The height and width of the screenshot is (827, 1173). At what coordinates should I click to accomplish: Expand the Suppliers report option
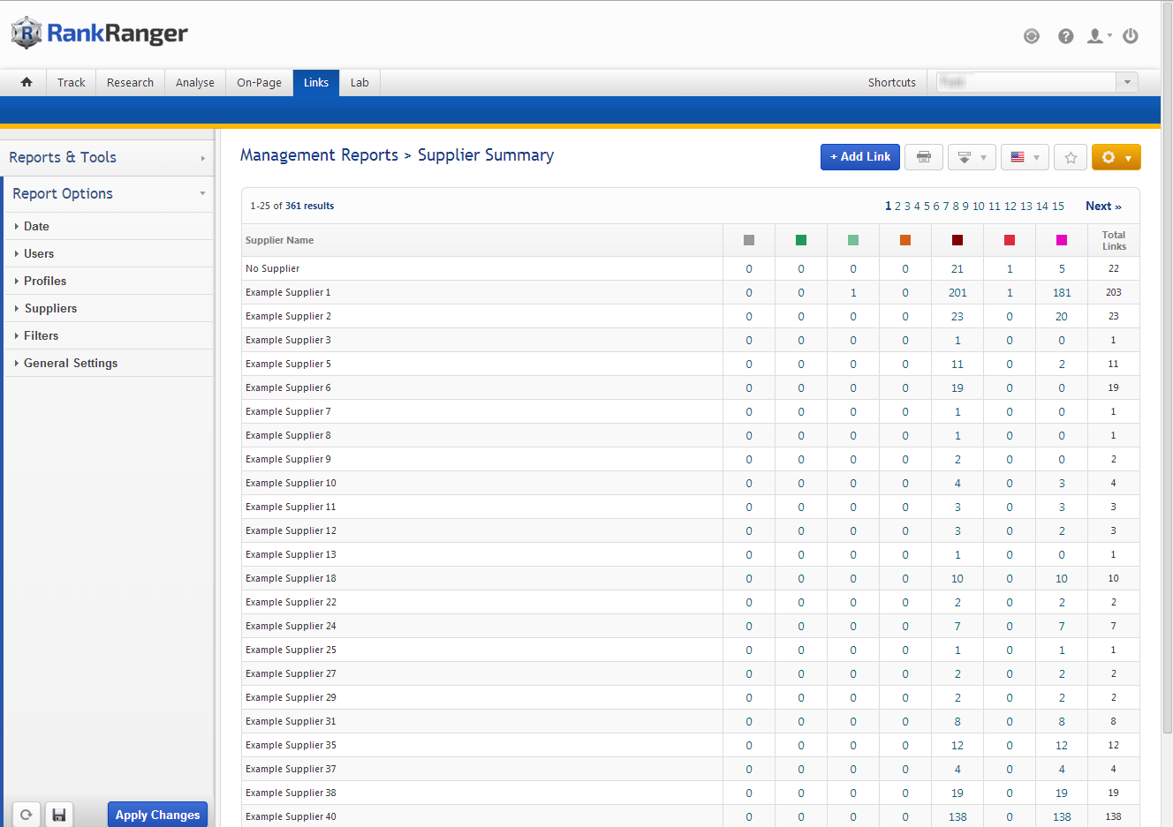50,308
